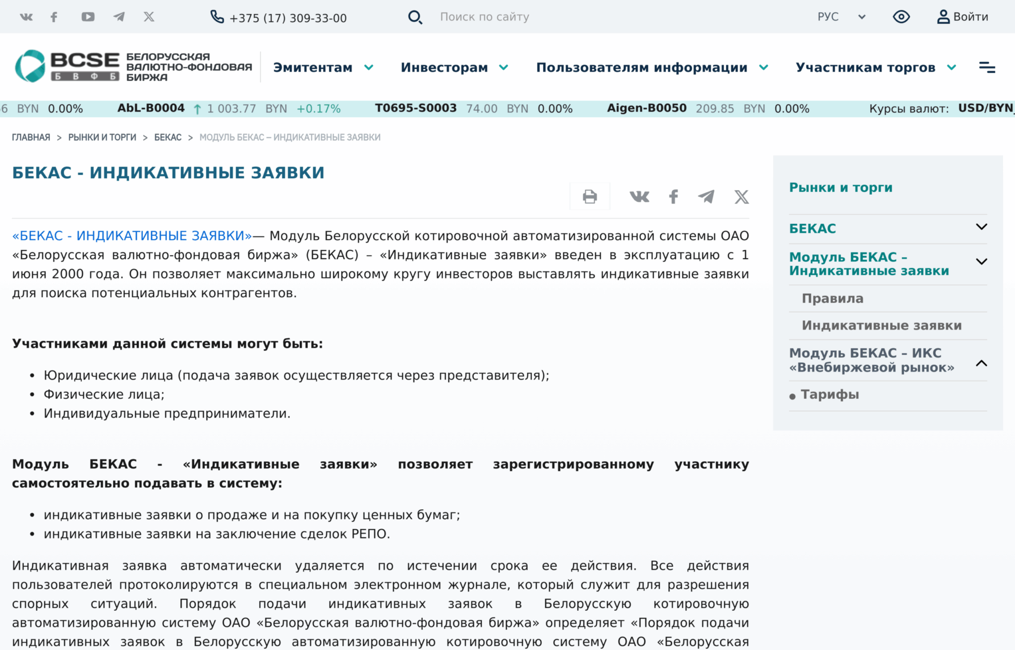Click the «БЕКАС - ИНДИКАТИВНЫЕ ЗАЯВКИ» blue link
Screen dimensions: 1015x650
[132, 236]
